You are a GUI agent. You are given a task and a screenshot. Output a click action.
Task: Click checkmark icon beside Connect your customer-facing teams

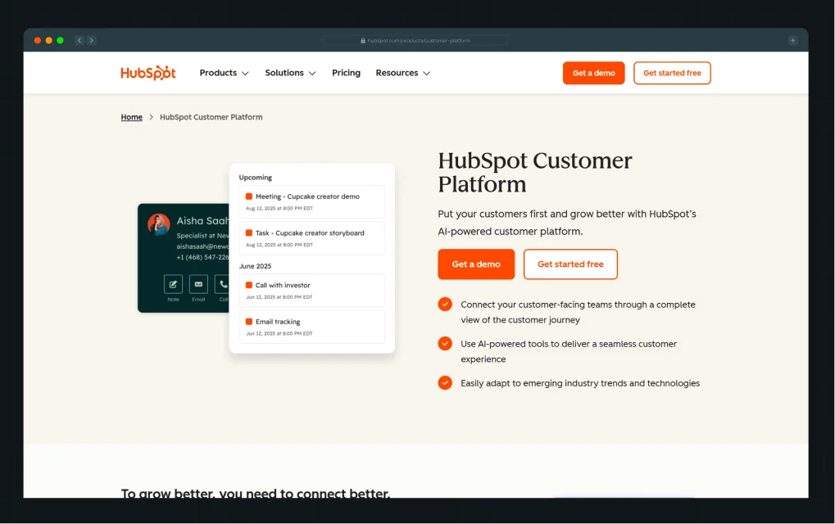click(x=445, y=305)
